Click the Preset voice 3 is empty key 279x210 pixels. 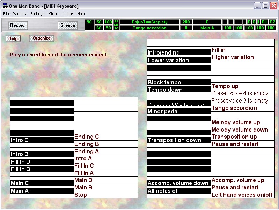(243, 101)
